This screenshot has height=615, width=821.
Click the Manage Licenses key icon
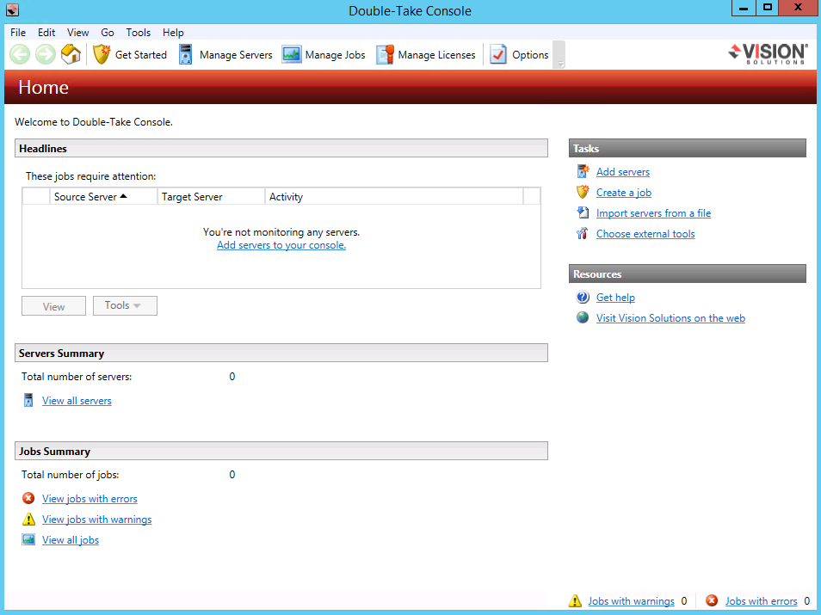tap(385, 54)
